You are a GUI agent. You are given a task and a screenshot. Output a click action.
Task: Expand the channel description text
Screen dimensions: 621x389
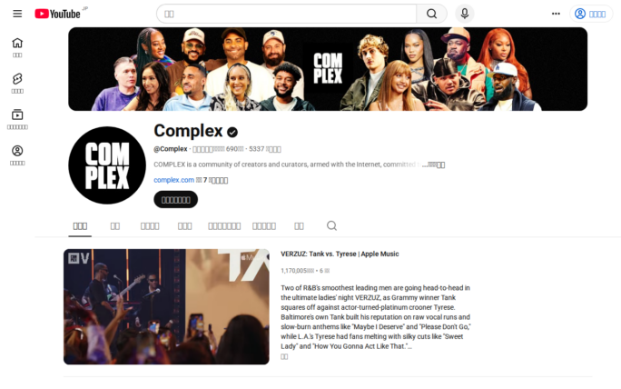(x=435, y=165)
